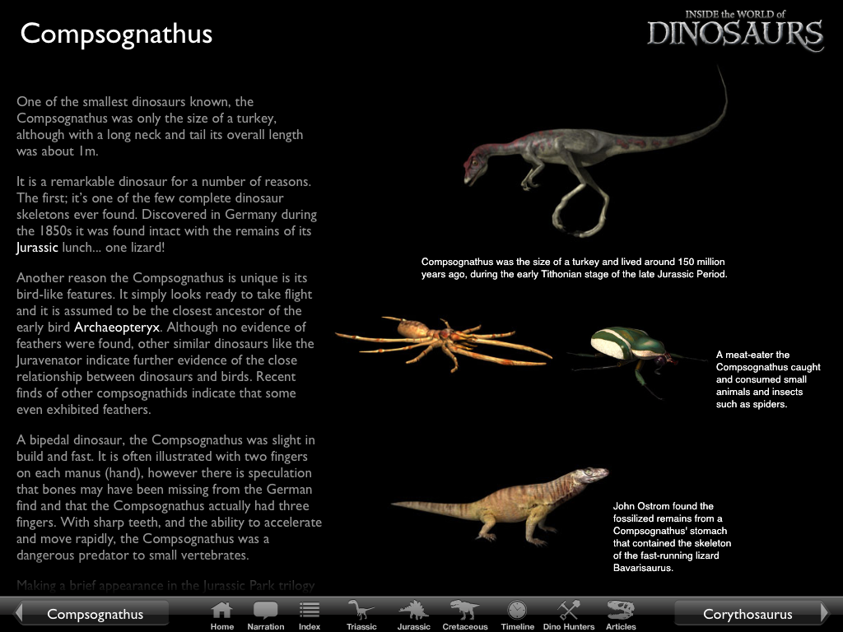Follow the Archaeopteryx link in the text
Screen dimensions: 843x632
[117, 327]
